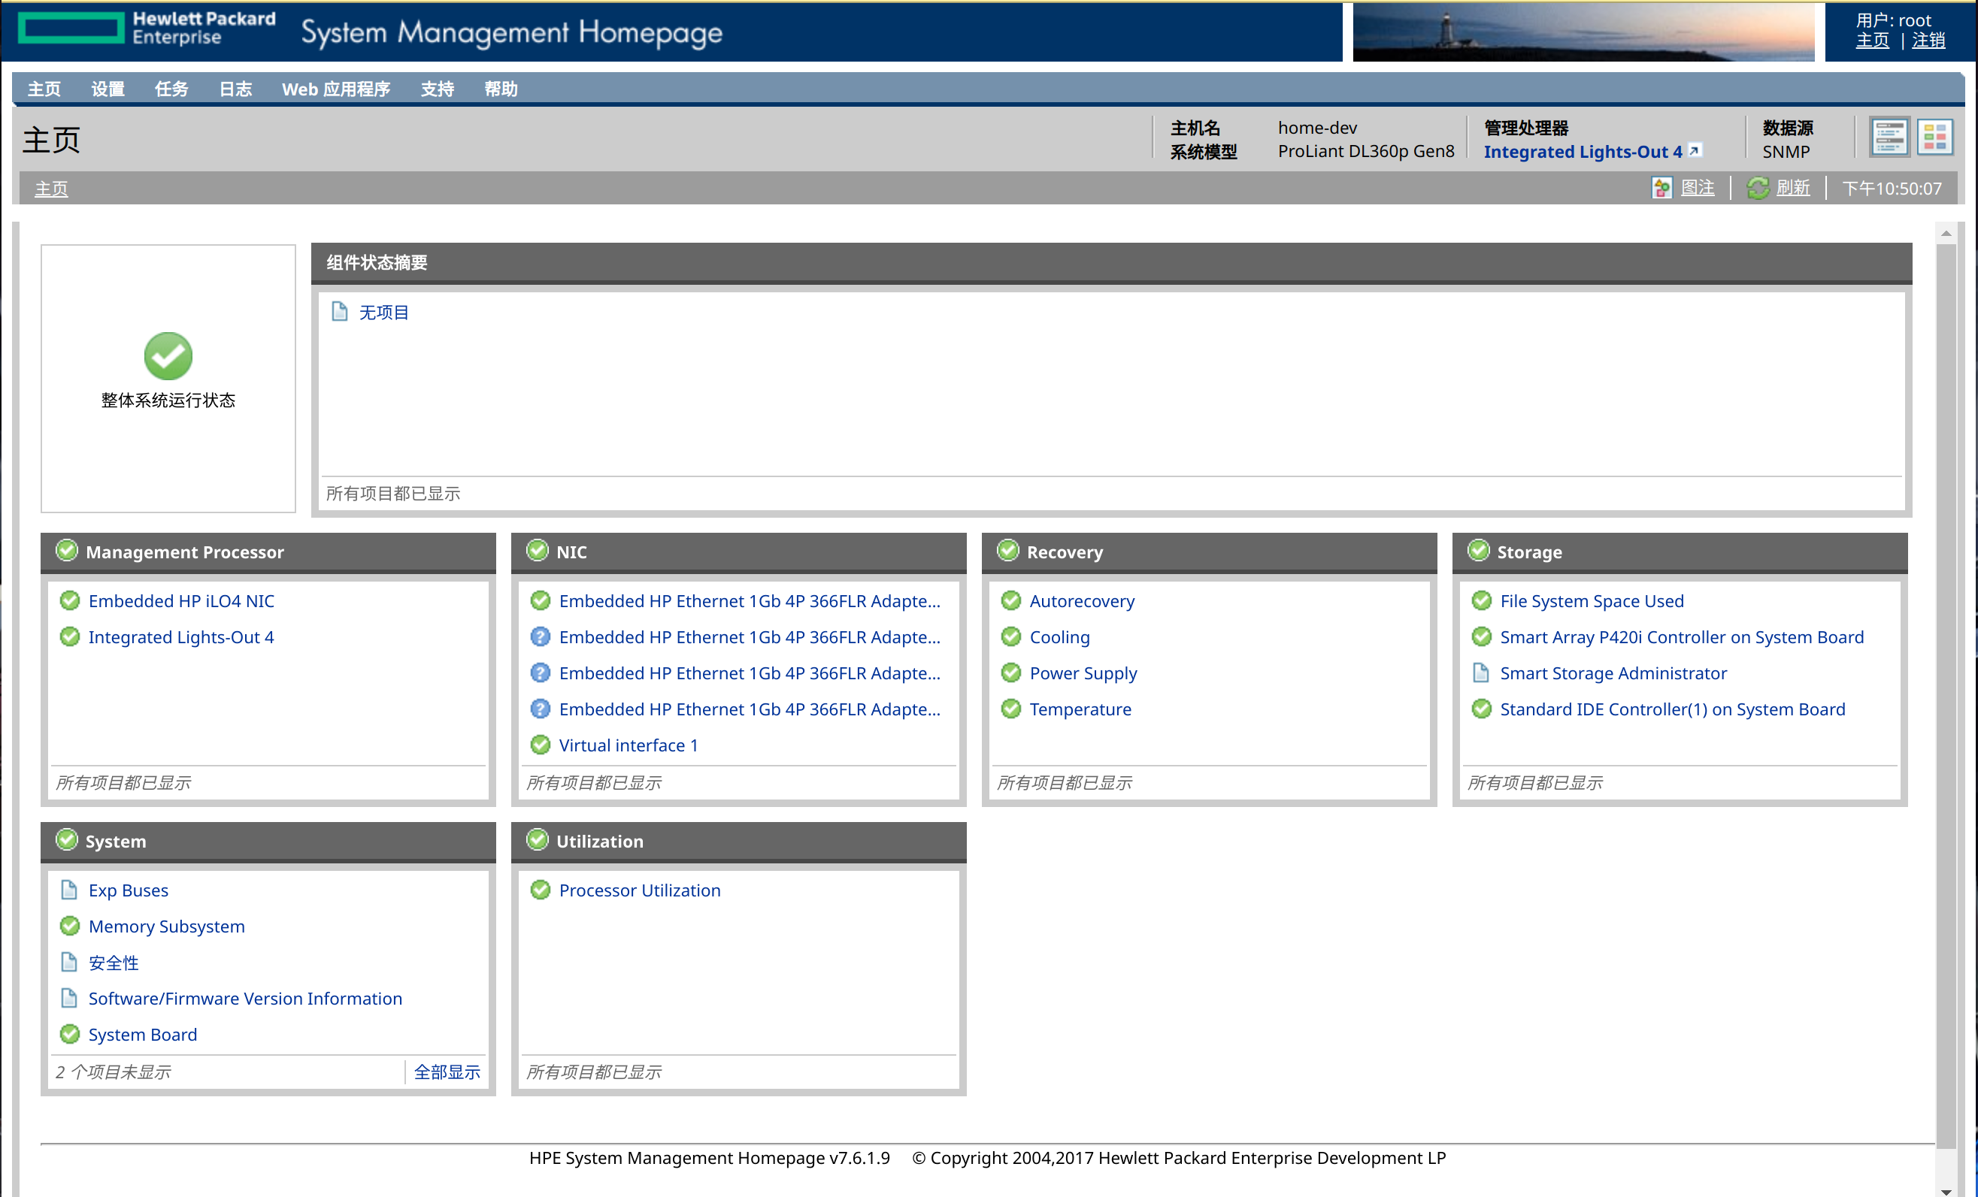Open the Web 应用程序 menu
1978x1197 pixels.
pos(335,89)
